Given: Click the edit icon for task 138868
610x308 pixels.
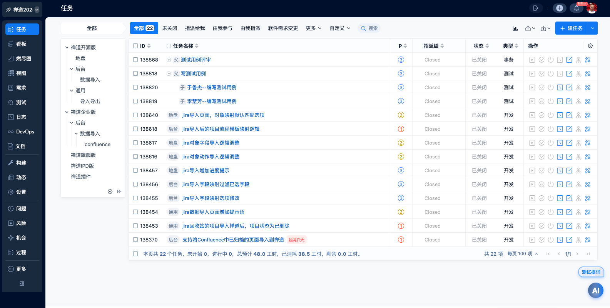Looking at the screenshot, I should pos(569,60).
